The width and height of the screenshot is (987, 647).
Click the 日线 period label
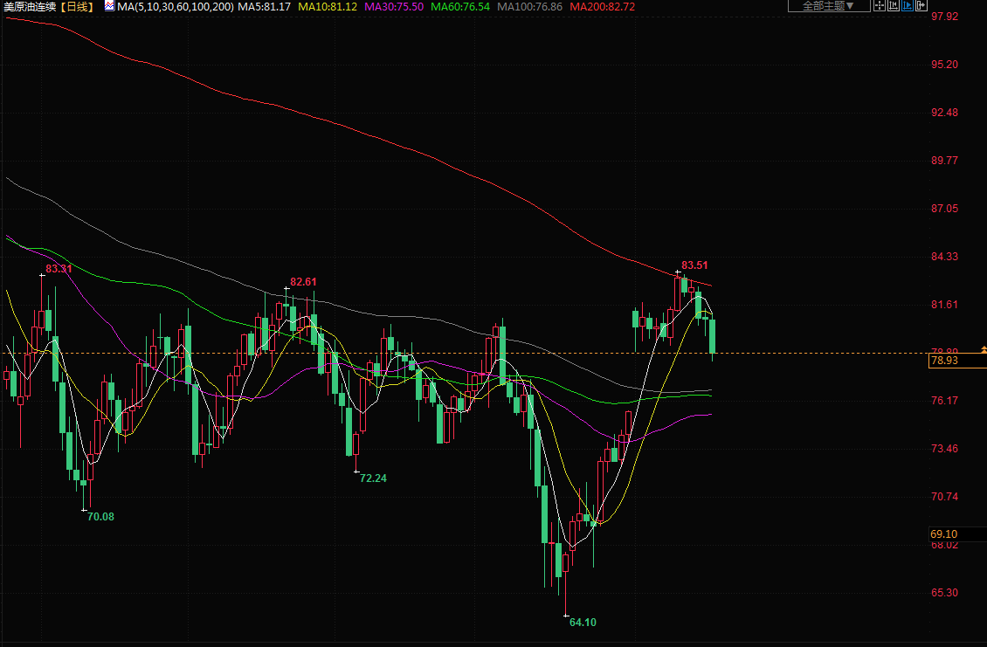(x=77, y=6)
